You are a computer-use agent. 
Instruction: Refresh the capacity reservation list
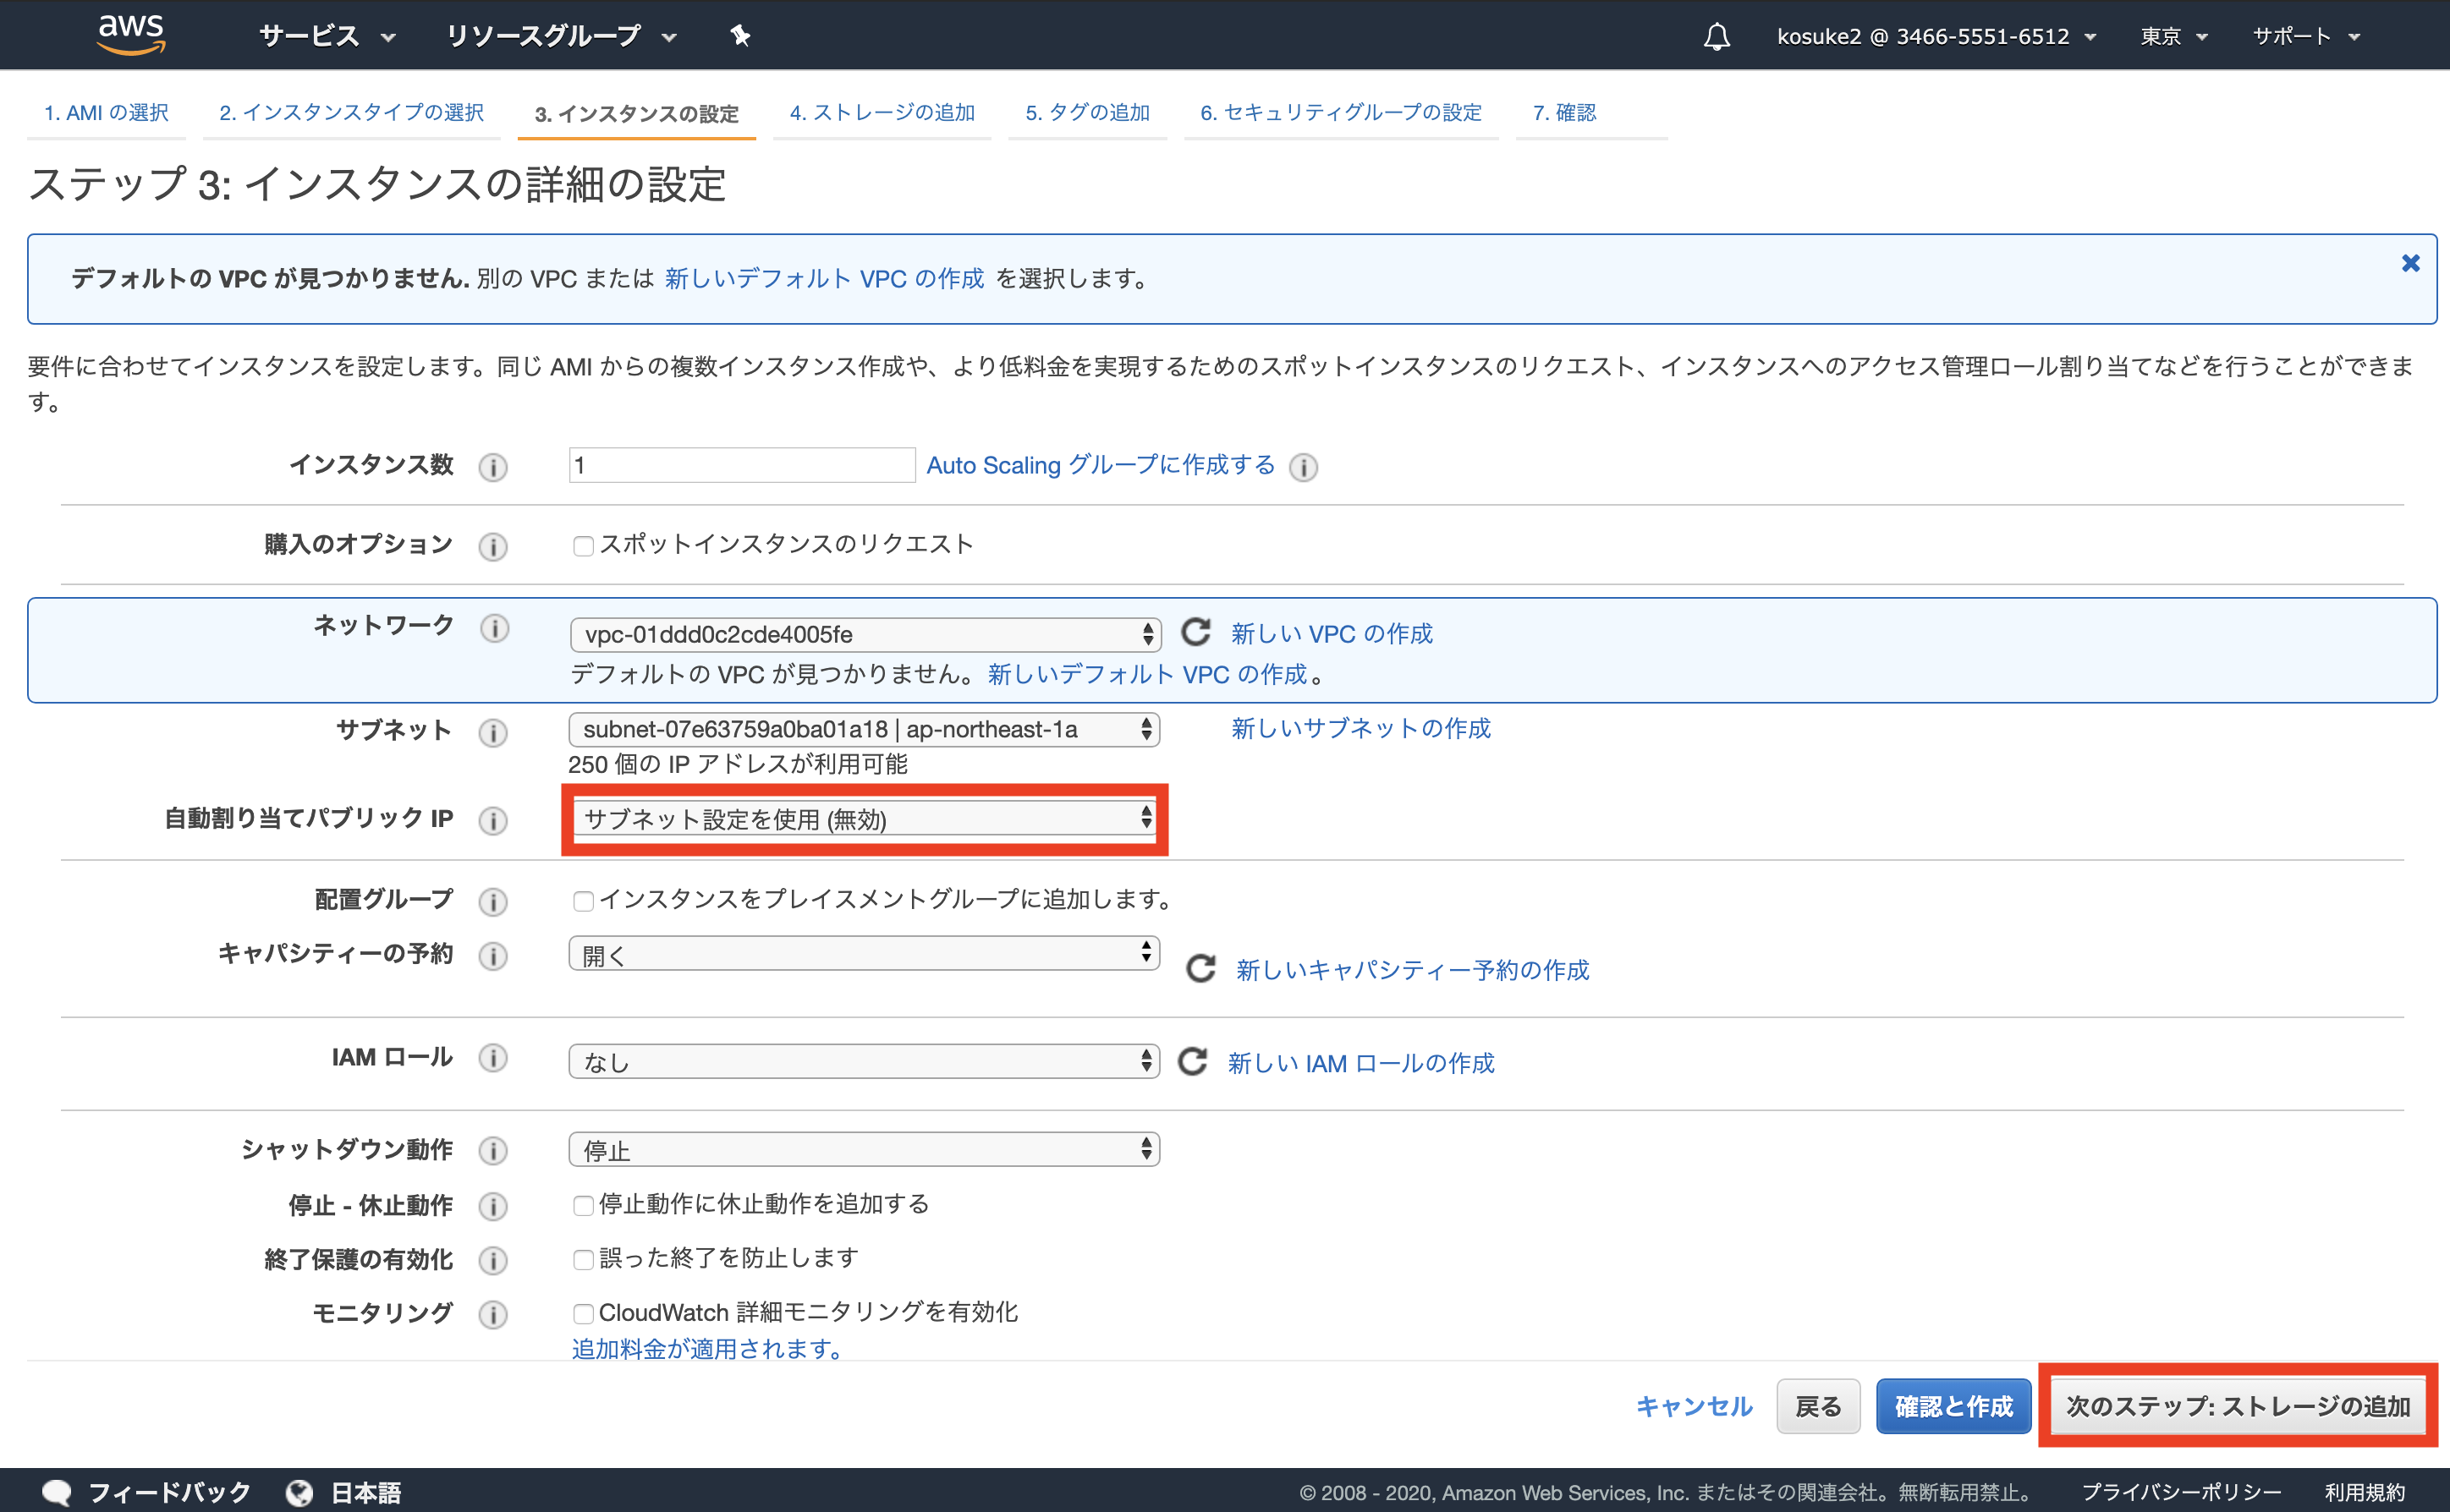coord(1200,969)
